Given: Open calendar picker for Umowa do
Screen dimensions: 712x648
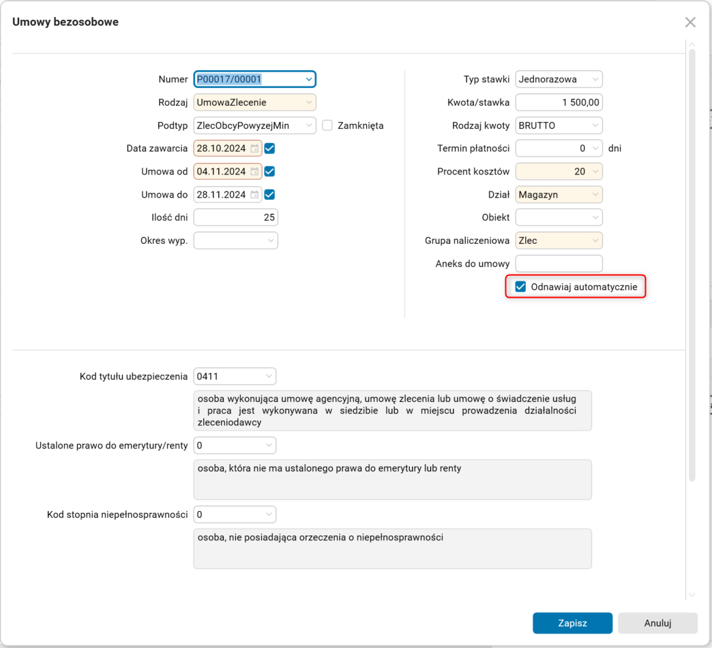Looking at the screenshot, I should pyautogui.click(x=254, y=195).
